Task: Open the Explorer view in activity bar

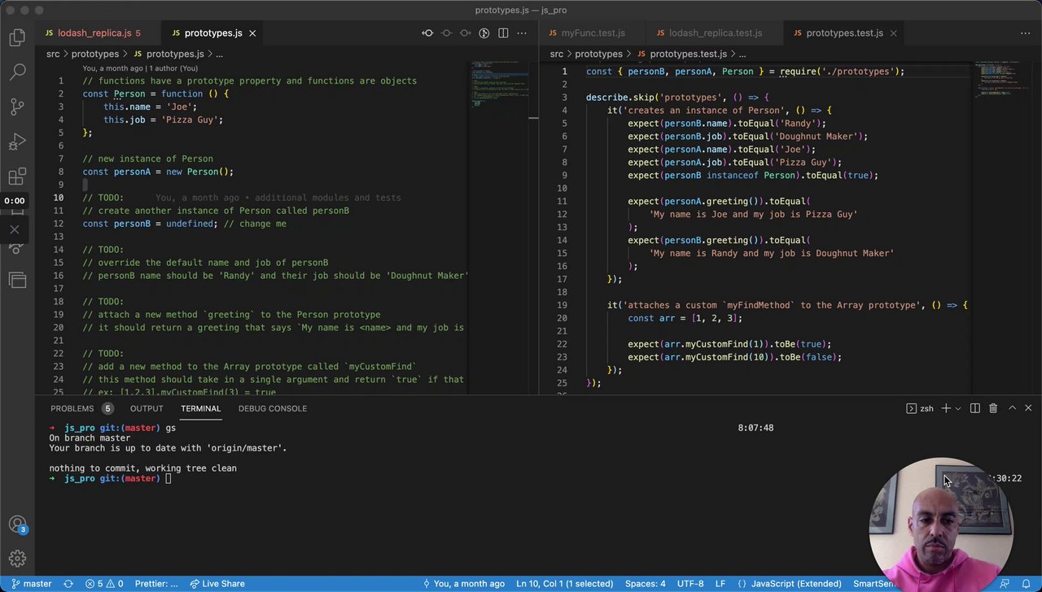Action: 17,37
